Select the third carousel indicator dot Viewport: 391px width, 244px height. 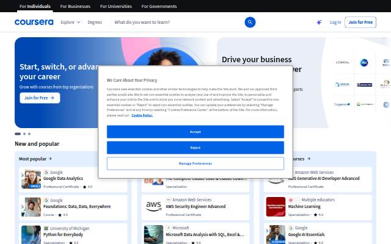[29, 134]
